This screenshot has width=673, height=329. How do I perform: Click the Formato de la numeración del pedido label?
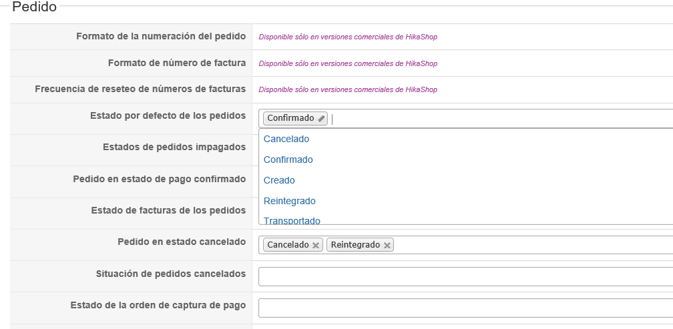(161, 37)
